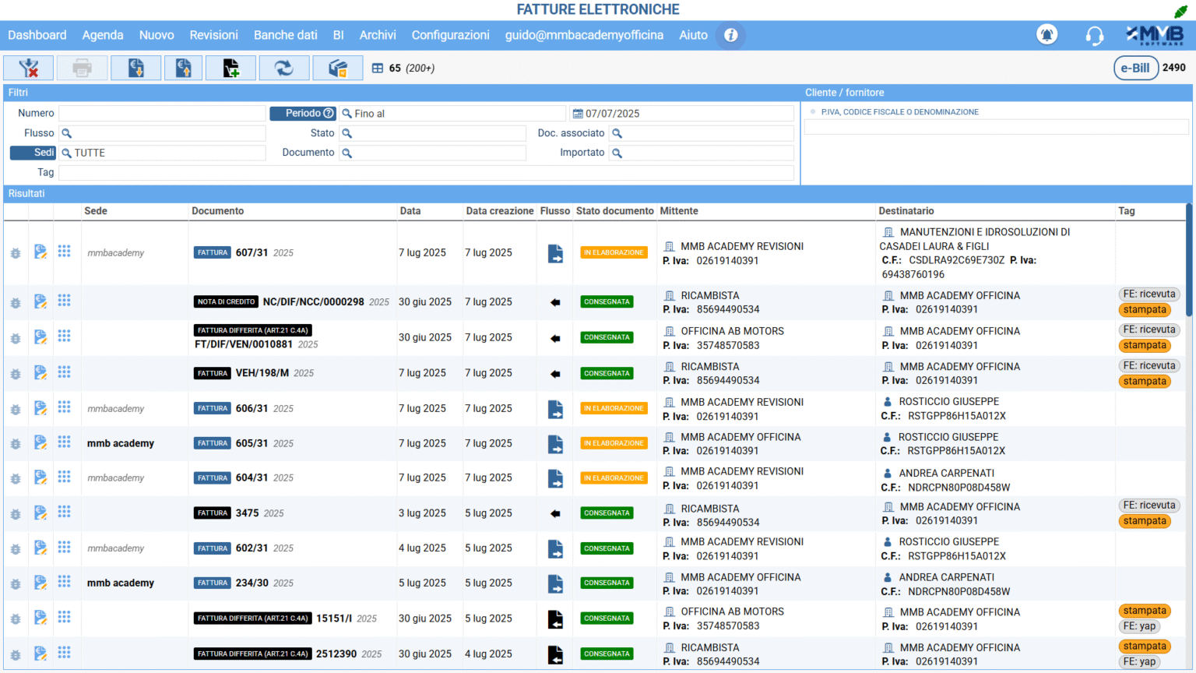Screen dimensions: 1196x673
Task: Click bug icon on invoice 606/31 row
Action: click(15, 409)
